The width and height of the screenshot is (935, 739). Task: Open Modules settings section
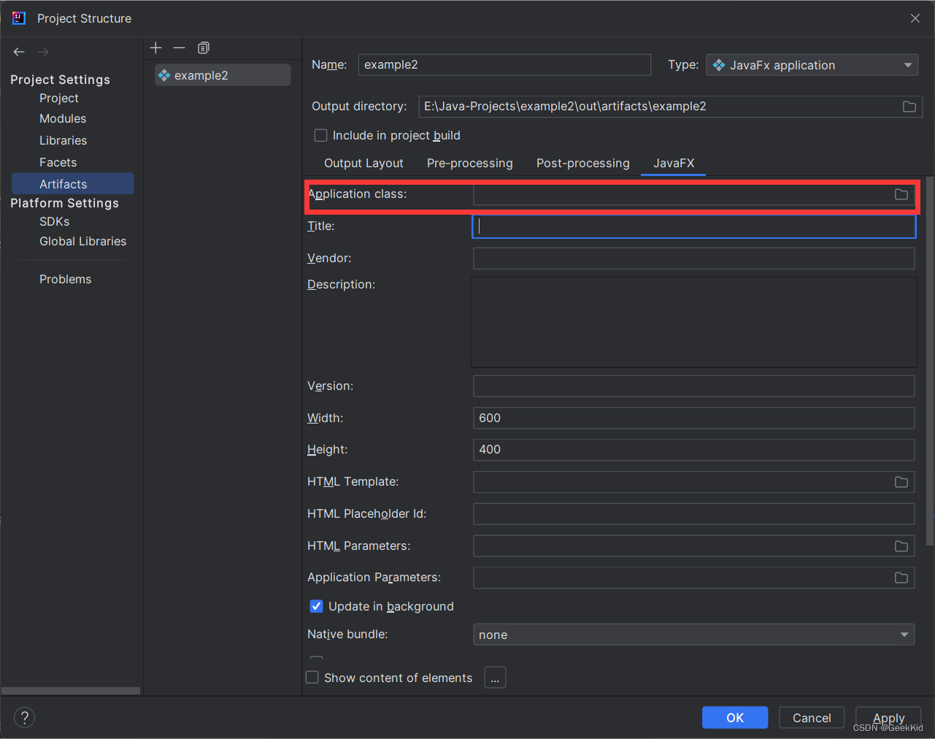[x=63, y=118]
